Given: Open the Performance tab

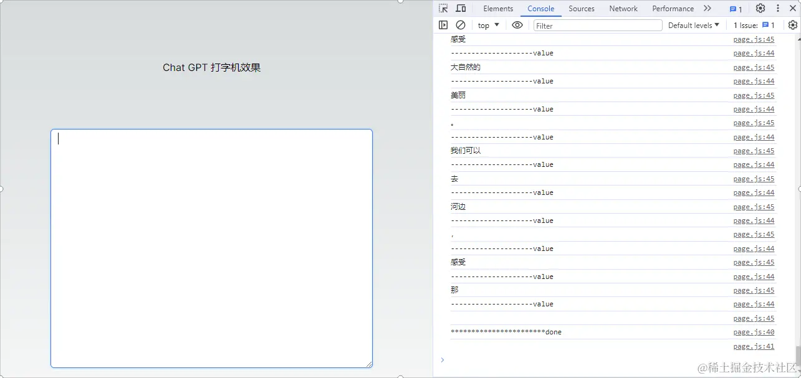Looking at the screenshot, I should (673, 9).
